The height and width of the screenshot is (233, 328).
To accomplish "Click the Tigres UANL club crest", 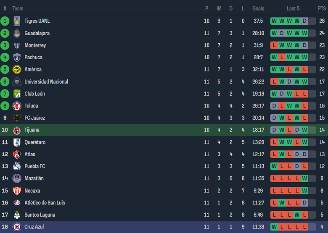I will [x=17, y=21].
